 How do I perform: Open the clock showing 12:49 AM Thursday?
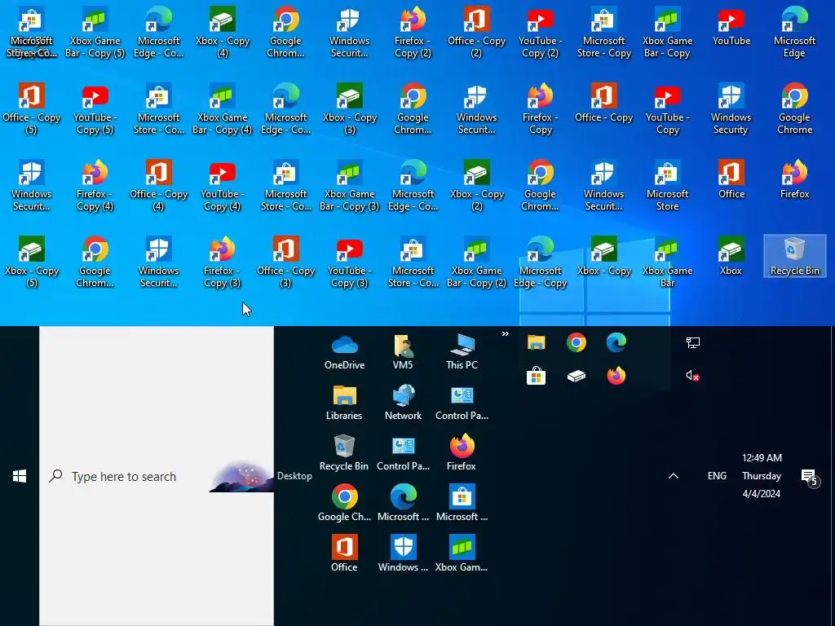762,476
